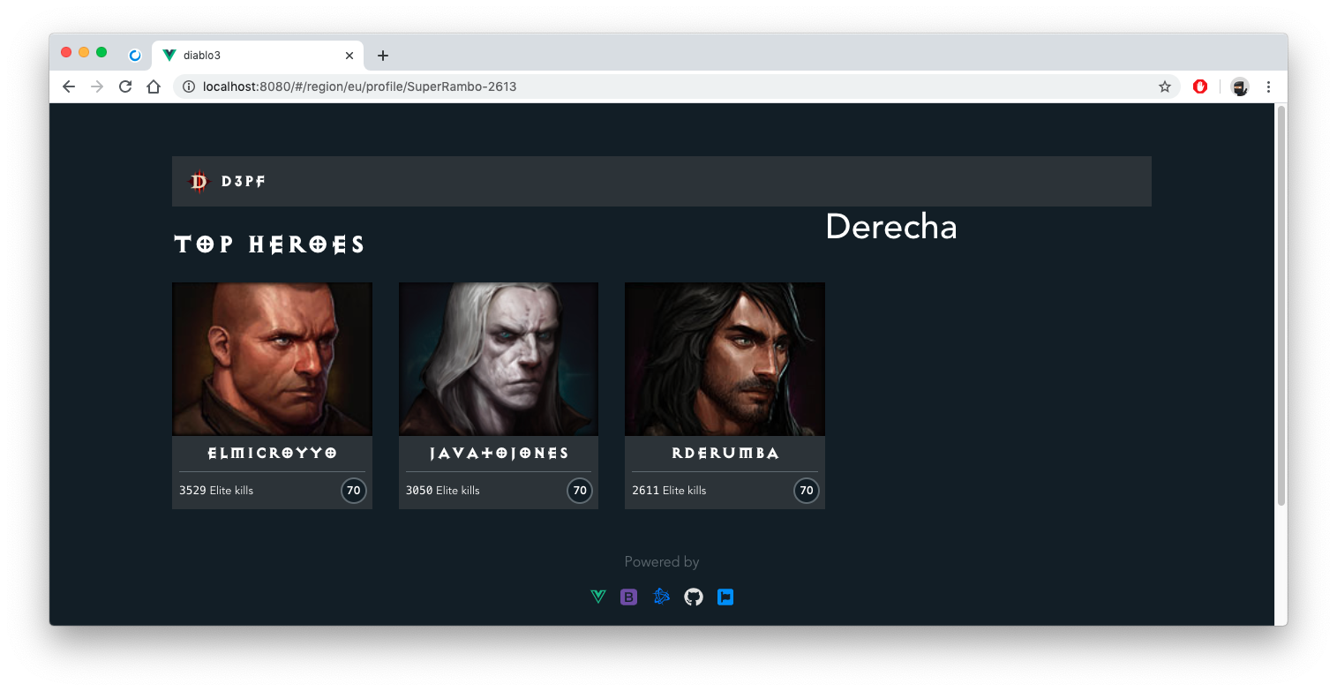Click ElMicroYYo's level 70 badge
This screenshot has height=691, width=1337.
pyautogui.click(x=354, y=491)
